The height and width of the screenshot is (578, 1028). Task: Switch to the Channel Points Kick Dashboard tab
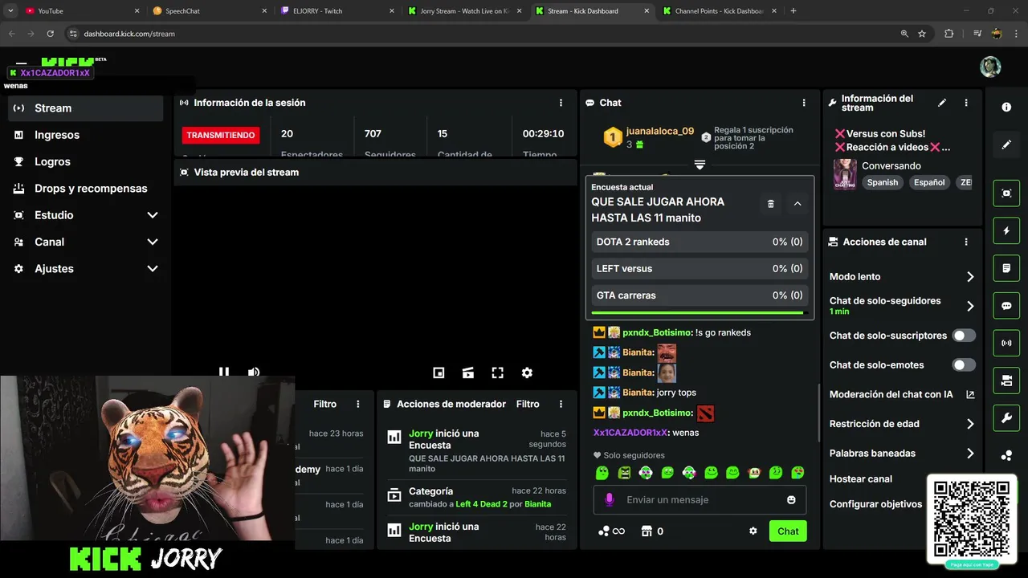719,11
